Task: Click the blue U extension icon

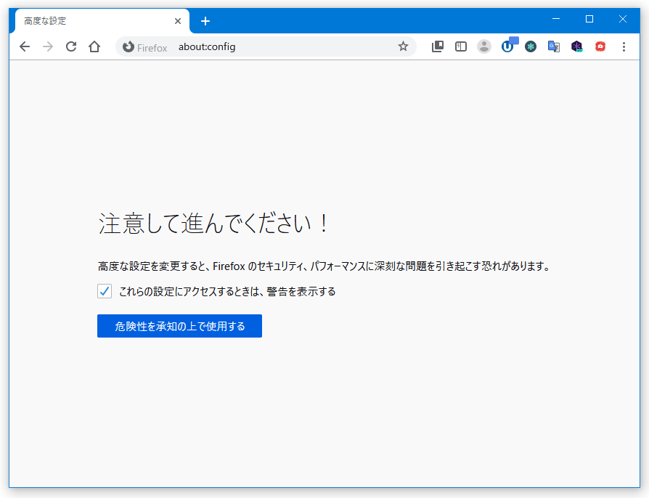Action: coord(509,46)
